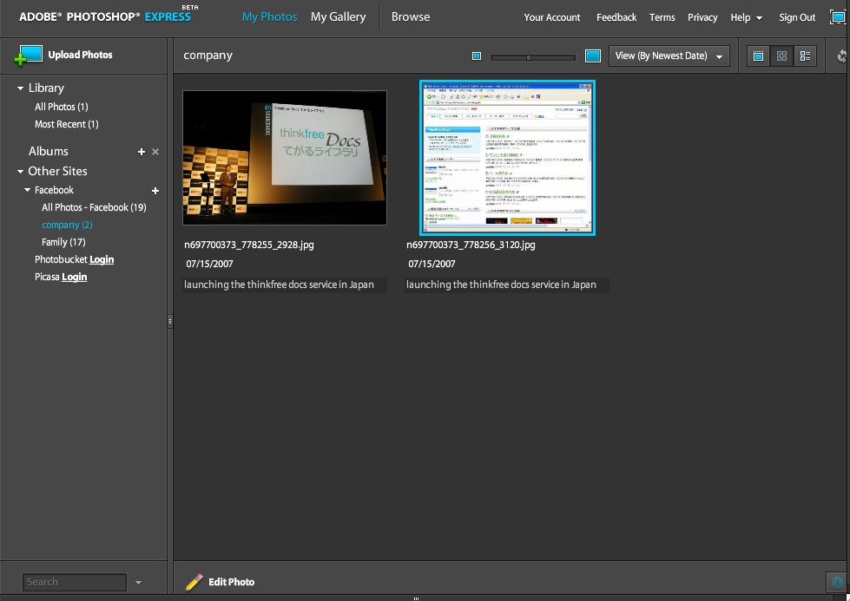Select All Photos - Facebook (19)

coord(94,207)
